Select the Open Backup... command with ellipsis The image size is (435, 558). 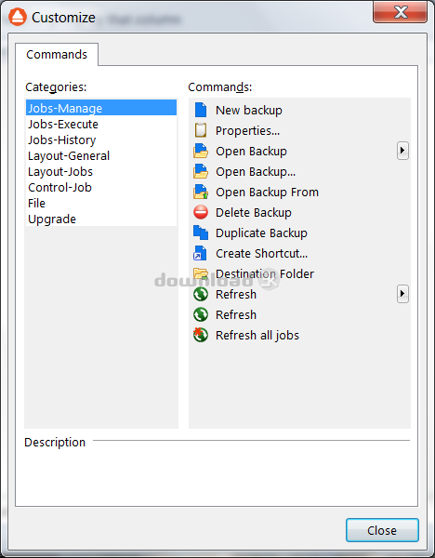coord(256,171)
